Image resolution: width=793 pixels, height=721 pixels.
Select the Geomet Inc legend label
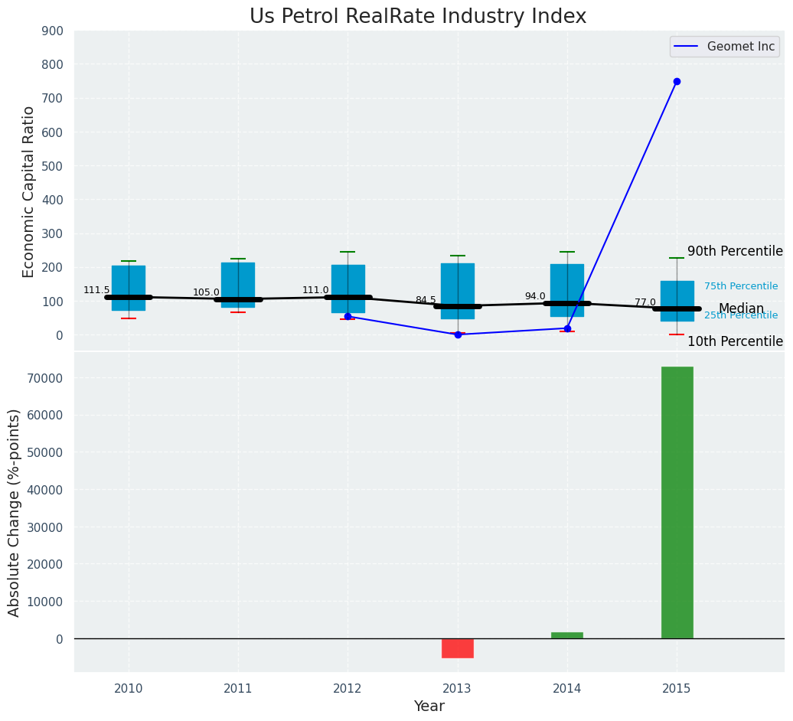tap(740, 47)
